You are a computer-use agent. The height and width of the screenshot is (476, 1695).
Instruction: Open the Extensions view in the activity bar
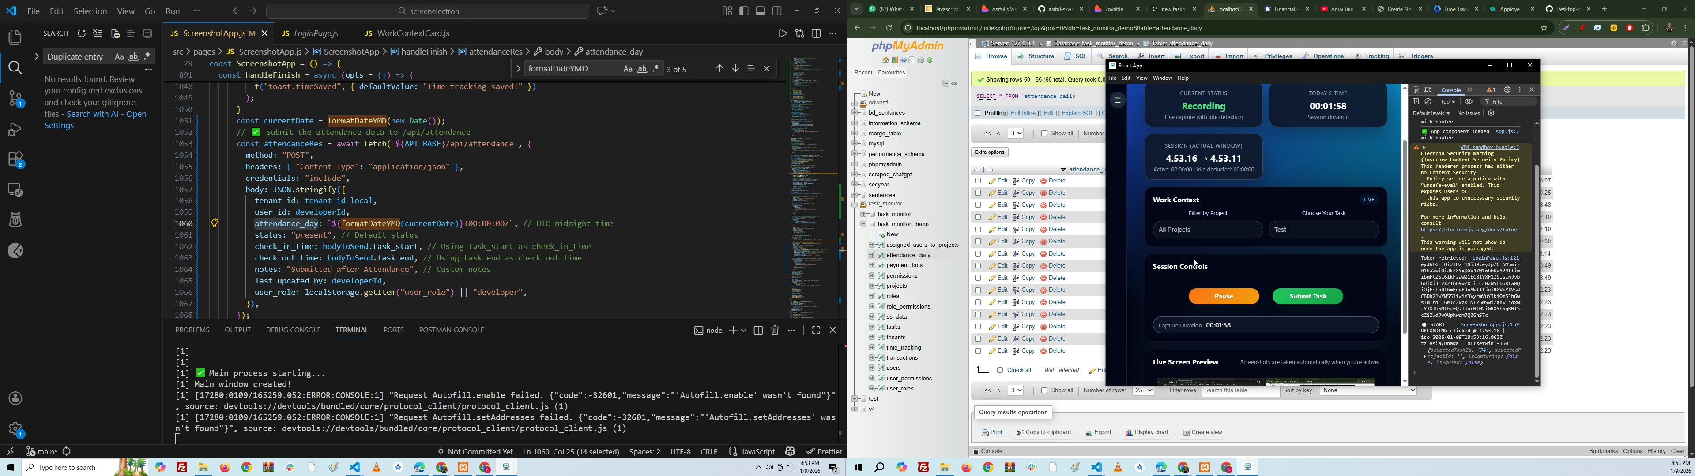coord(15,160)
